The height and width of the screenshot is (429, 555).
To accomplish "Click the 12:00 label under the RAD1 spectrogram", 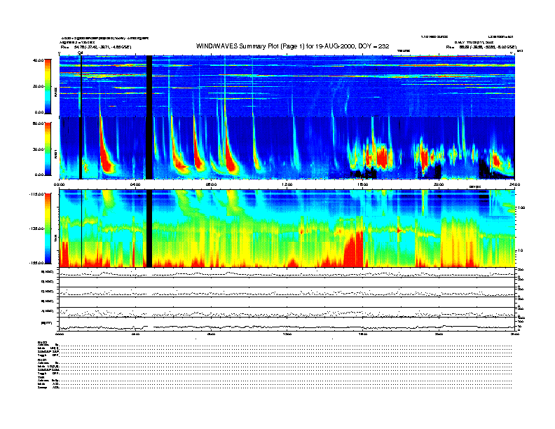I will 287,184.
